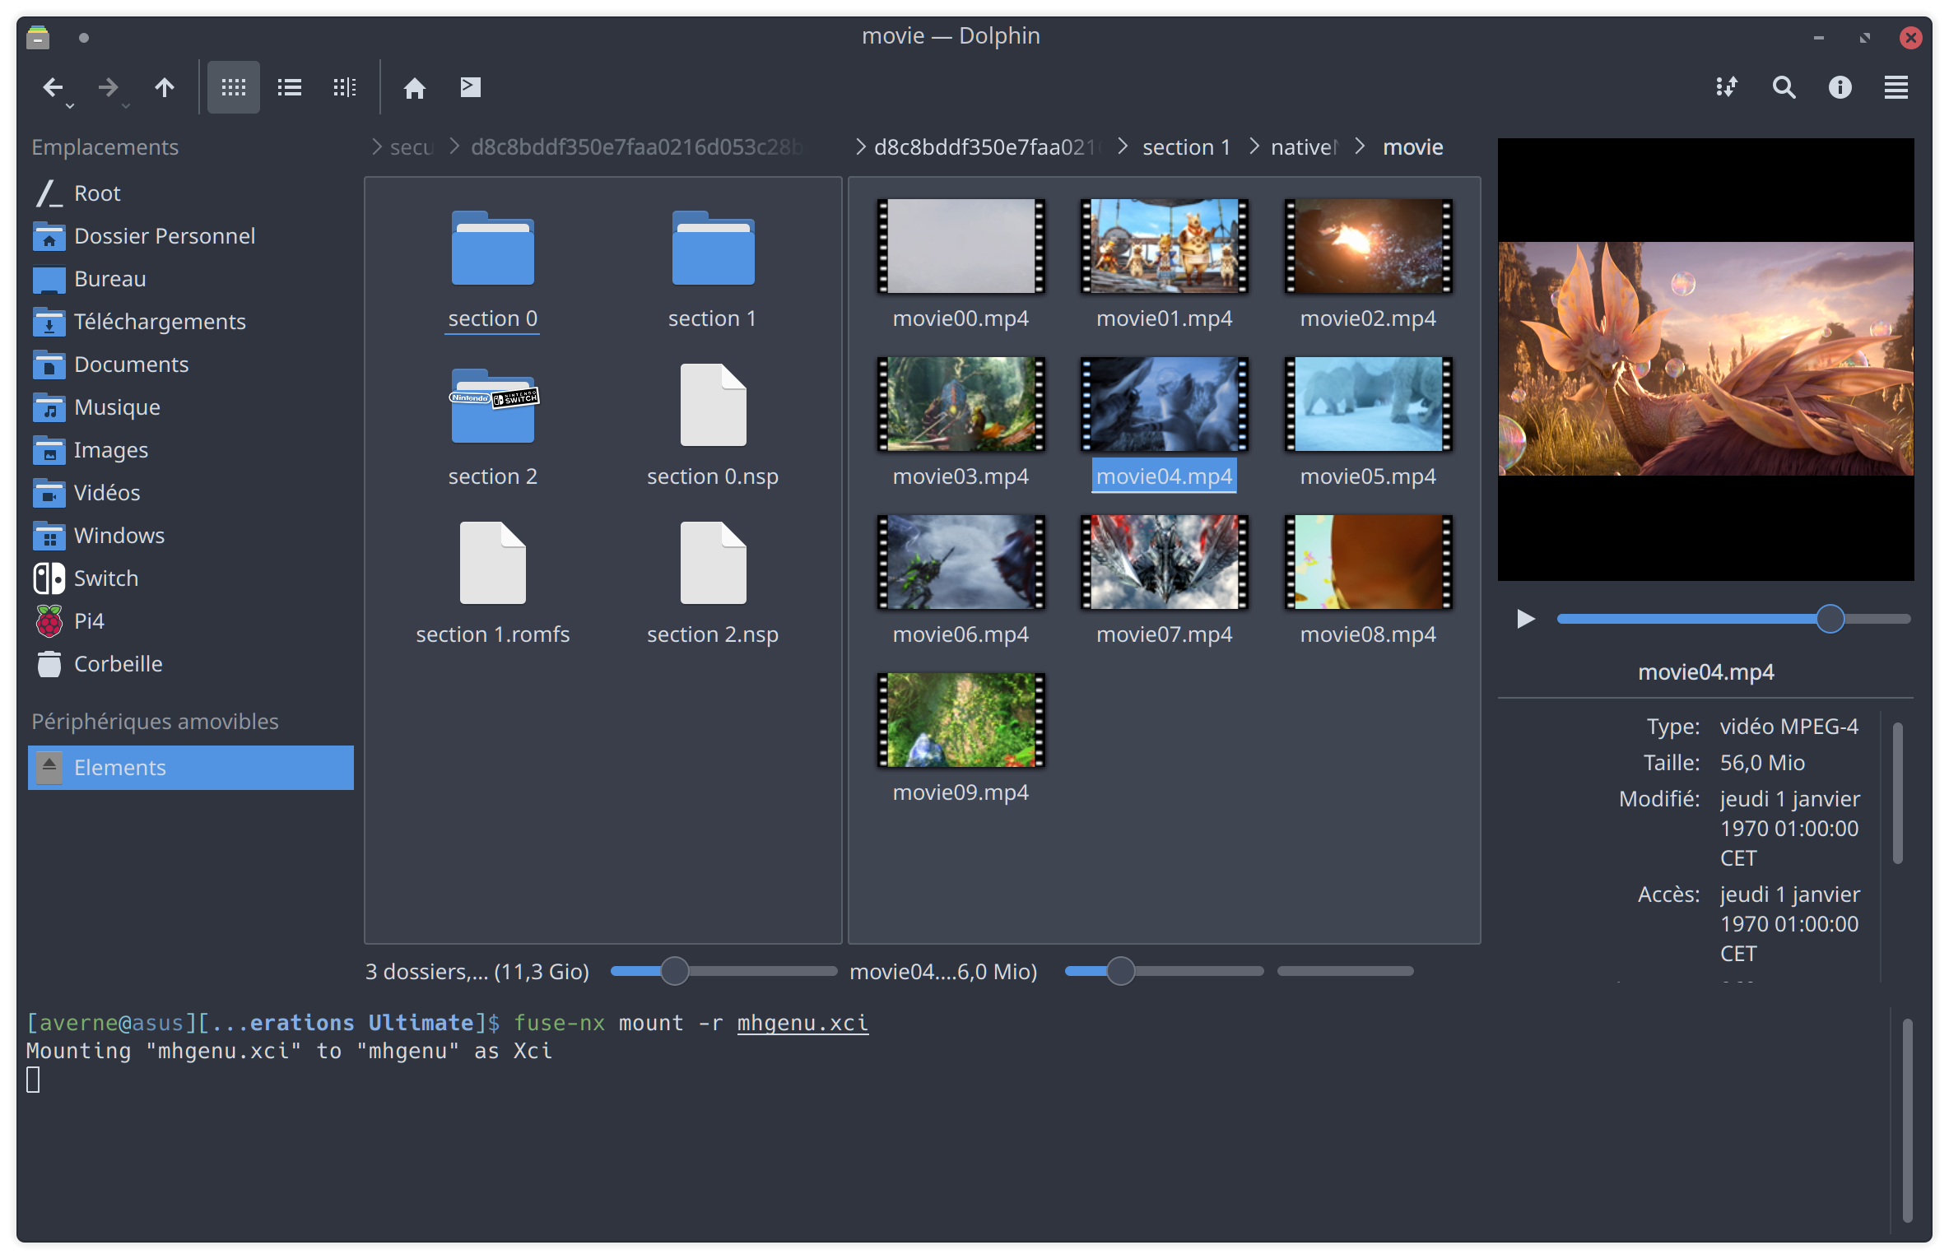Open Dossier Personnel in sidebar
Image resolution: width=1949 pixels, height=1259 pixels.
(191, 236)
